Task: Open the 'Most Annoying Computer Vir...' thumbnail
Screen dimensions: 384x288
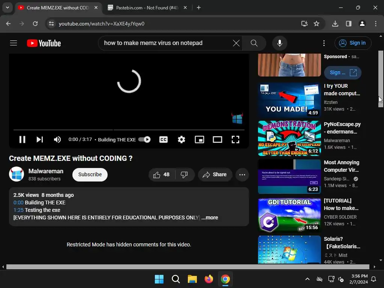Action: pyautogui.click(x=289, y=177)
